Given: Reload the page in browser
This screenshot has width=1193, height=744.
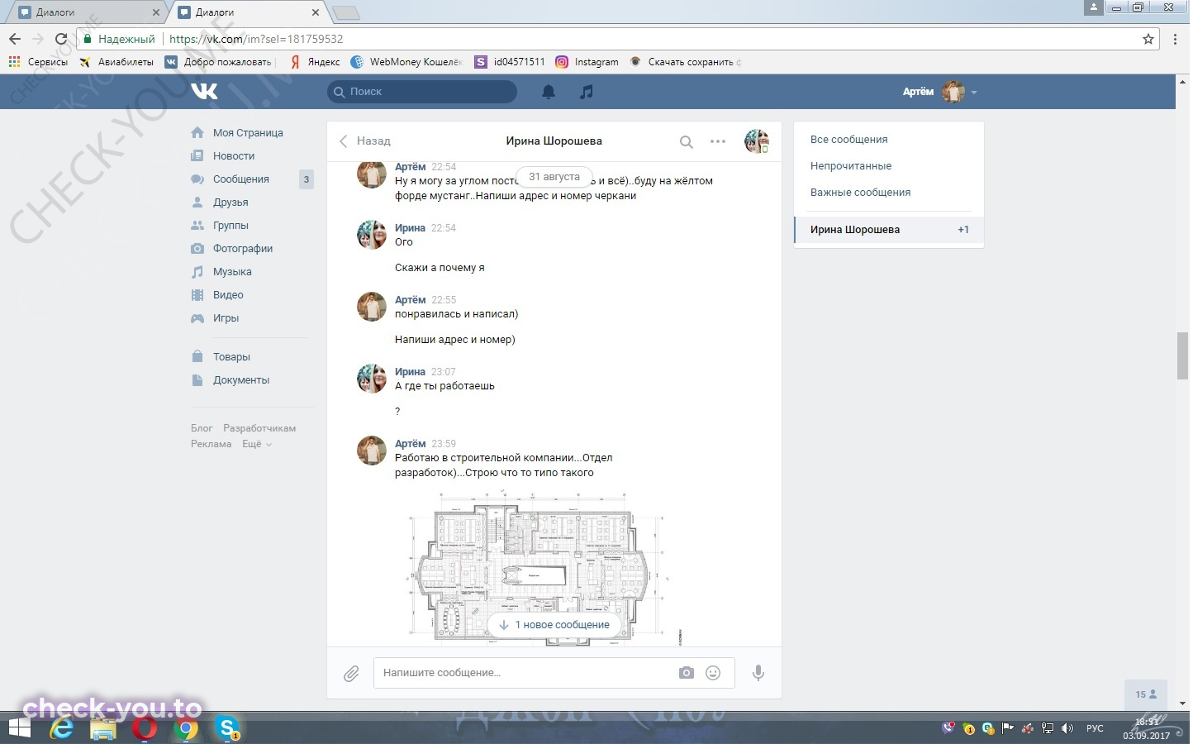Looking at the screenshot, I should tap(60, 39).
